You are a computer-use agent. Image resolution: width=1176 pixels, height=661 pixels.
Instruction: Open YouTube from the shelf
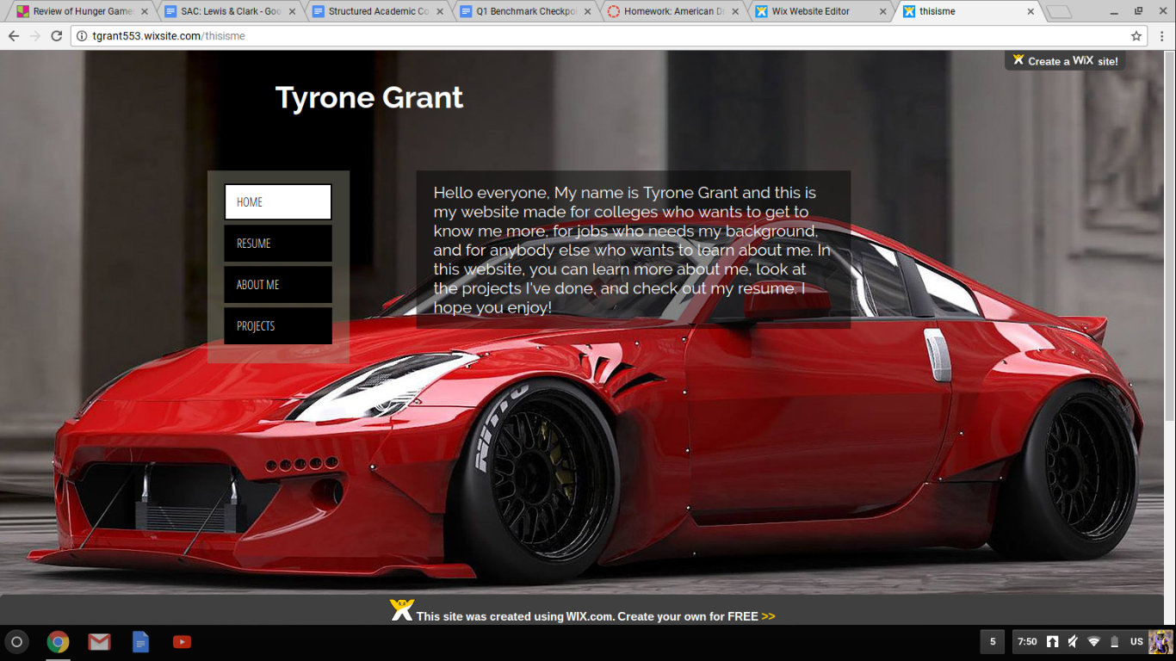pos(182,642)
